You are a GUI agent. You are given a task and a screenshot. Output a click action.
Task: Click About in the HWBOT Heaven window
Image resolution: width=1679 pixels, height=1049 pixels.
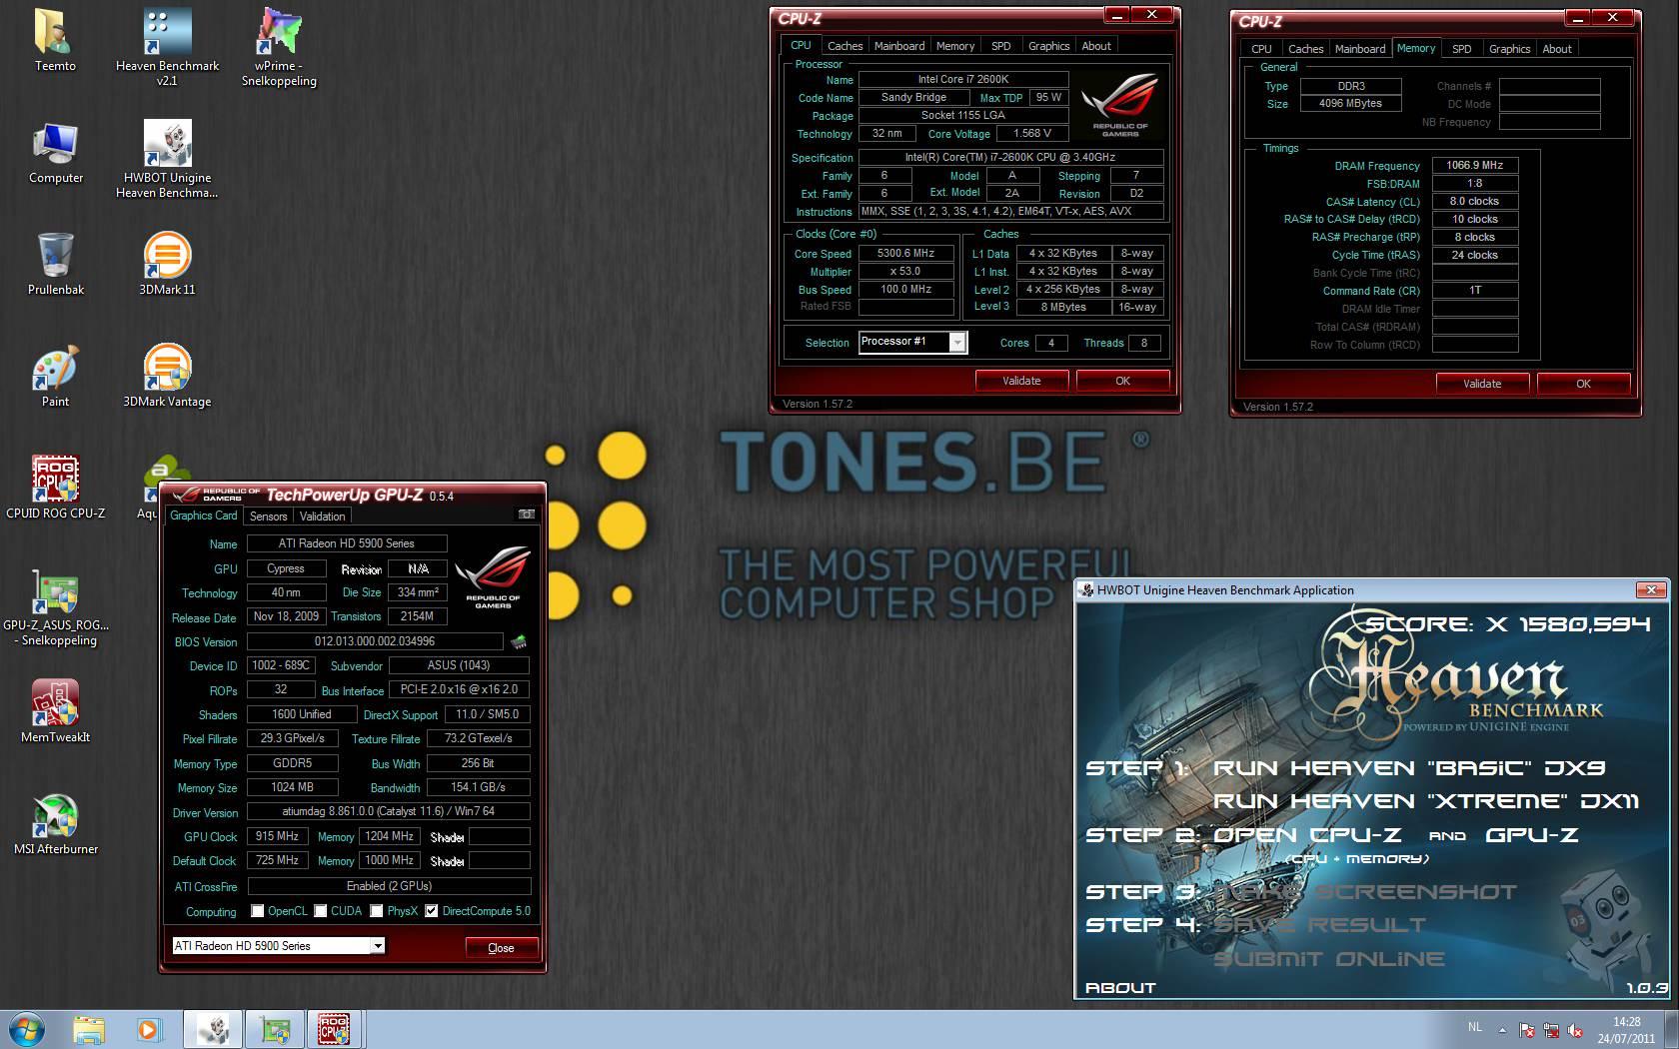pos(1120,988)
